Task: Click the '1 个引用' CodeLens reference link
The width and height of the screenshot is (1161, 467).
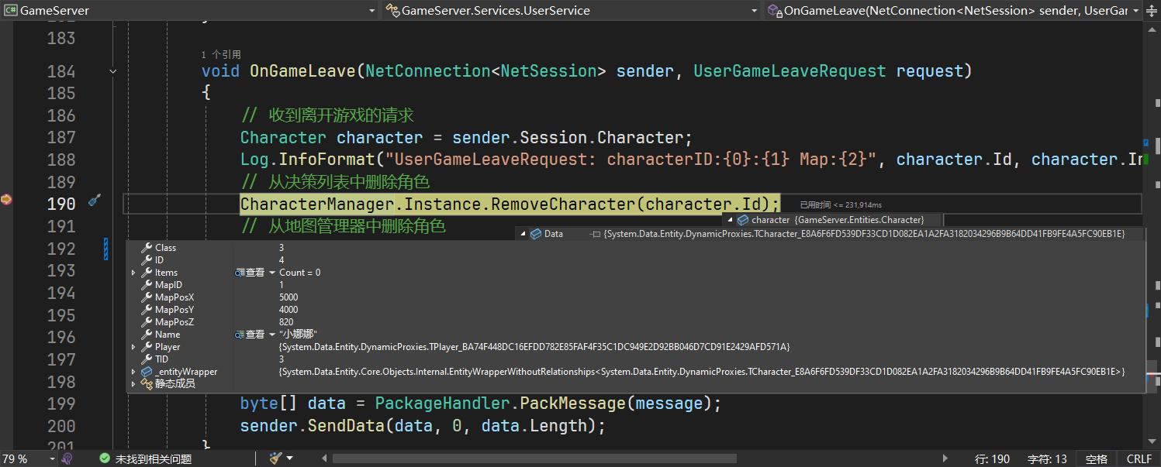Action: [x=220, y=55]
